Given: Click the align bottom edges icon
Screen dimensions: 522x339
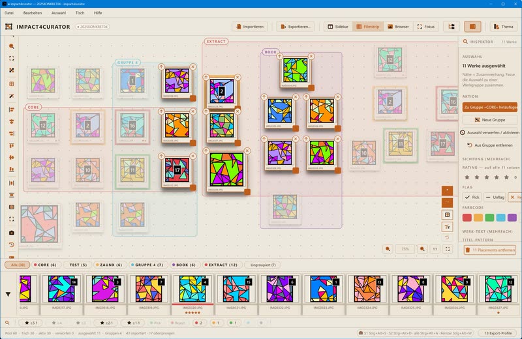Looking at the screenshot, I should pyautogui.click(x=11, y=169).
